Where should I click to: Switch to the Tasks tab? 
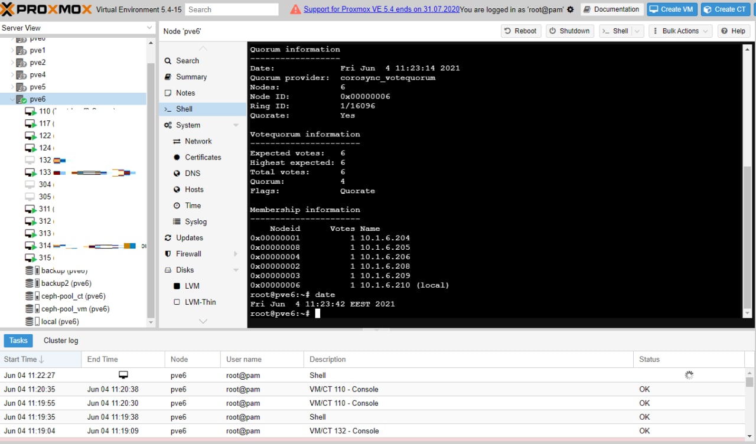coord(18,341)
